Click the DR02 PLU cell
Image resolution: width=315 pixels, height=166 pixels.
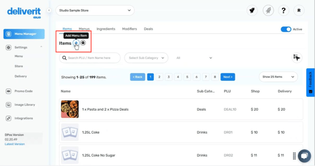point(228,155)
